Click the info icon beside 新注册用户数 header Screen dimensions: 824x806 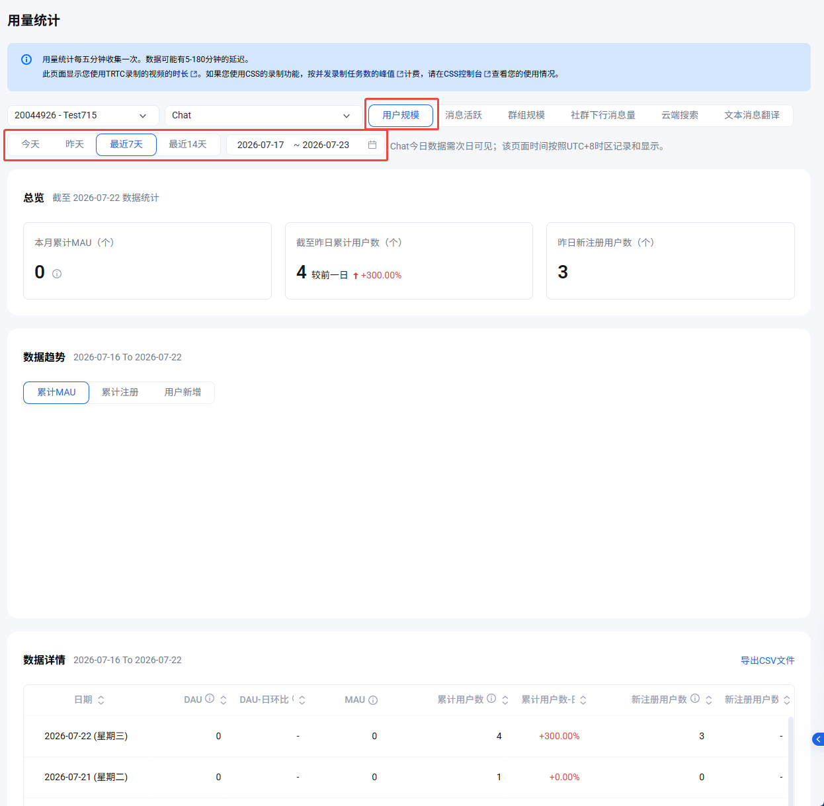[695, 698]
